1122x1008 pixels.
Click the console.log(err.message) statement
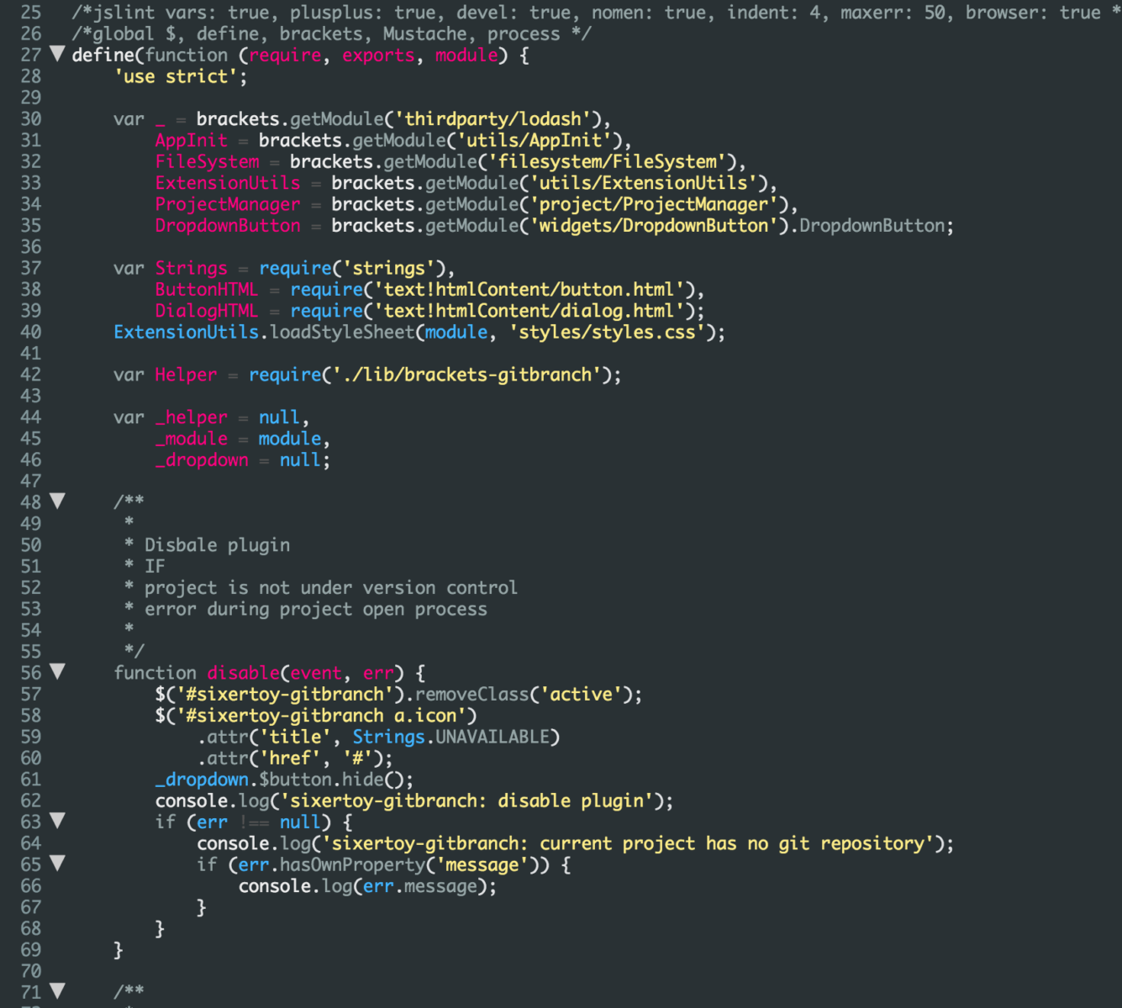pyautogui.click(x=367, y=886)
